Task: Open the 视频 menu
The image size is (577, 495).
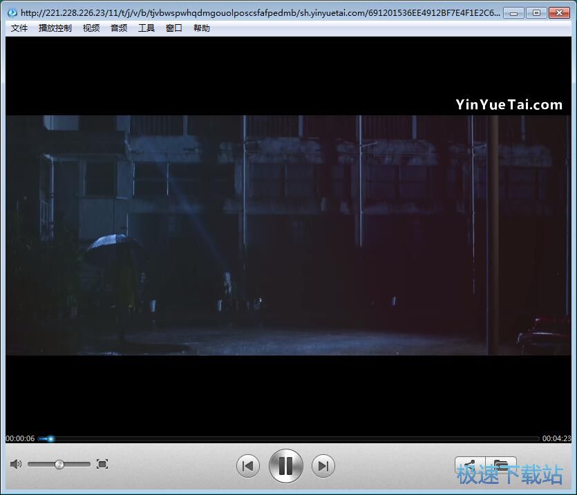Action: 91,28
